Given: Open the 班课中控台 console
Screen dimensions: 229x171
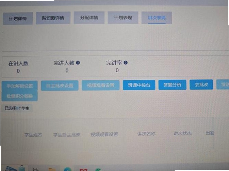Looking at the screenshot, I should [x=139, y=85].
